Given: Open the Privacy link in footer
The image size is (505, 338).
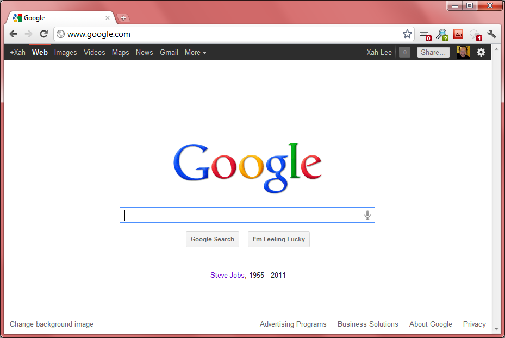Looking at the screenshot, I should tap(475, 324).
